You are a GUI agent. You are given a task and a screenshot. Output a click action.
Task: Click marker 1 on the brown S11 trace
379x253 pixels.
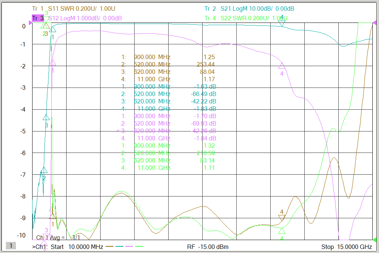53,216
